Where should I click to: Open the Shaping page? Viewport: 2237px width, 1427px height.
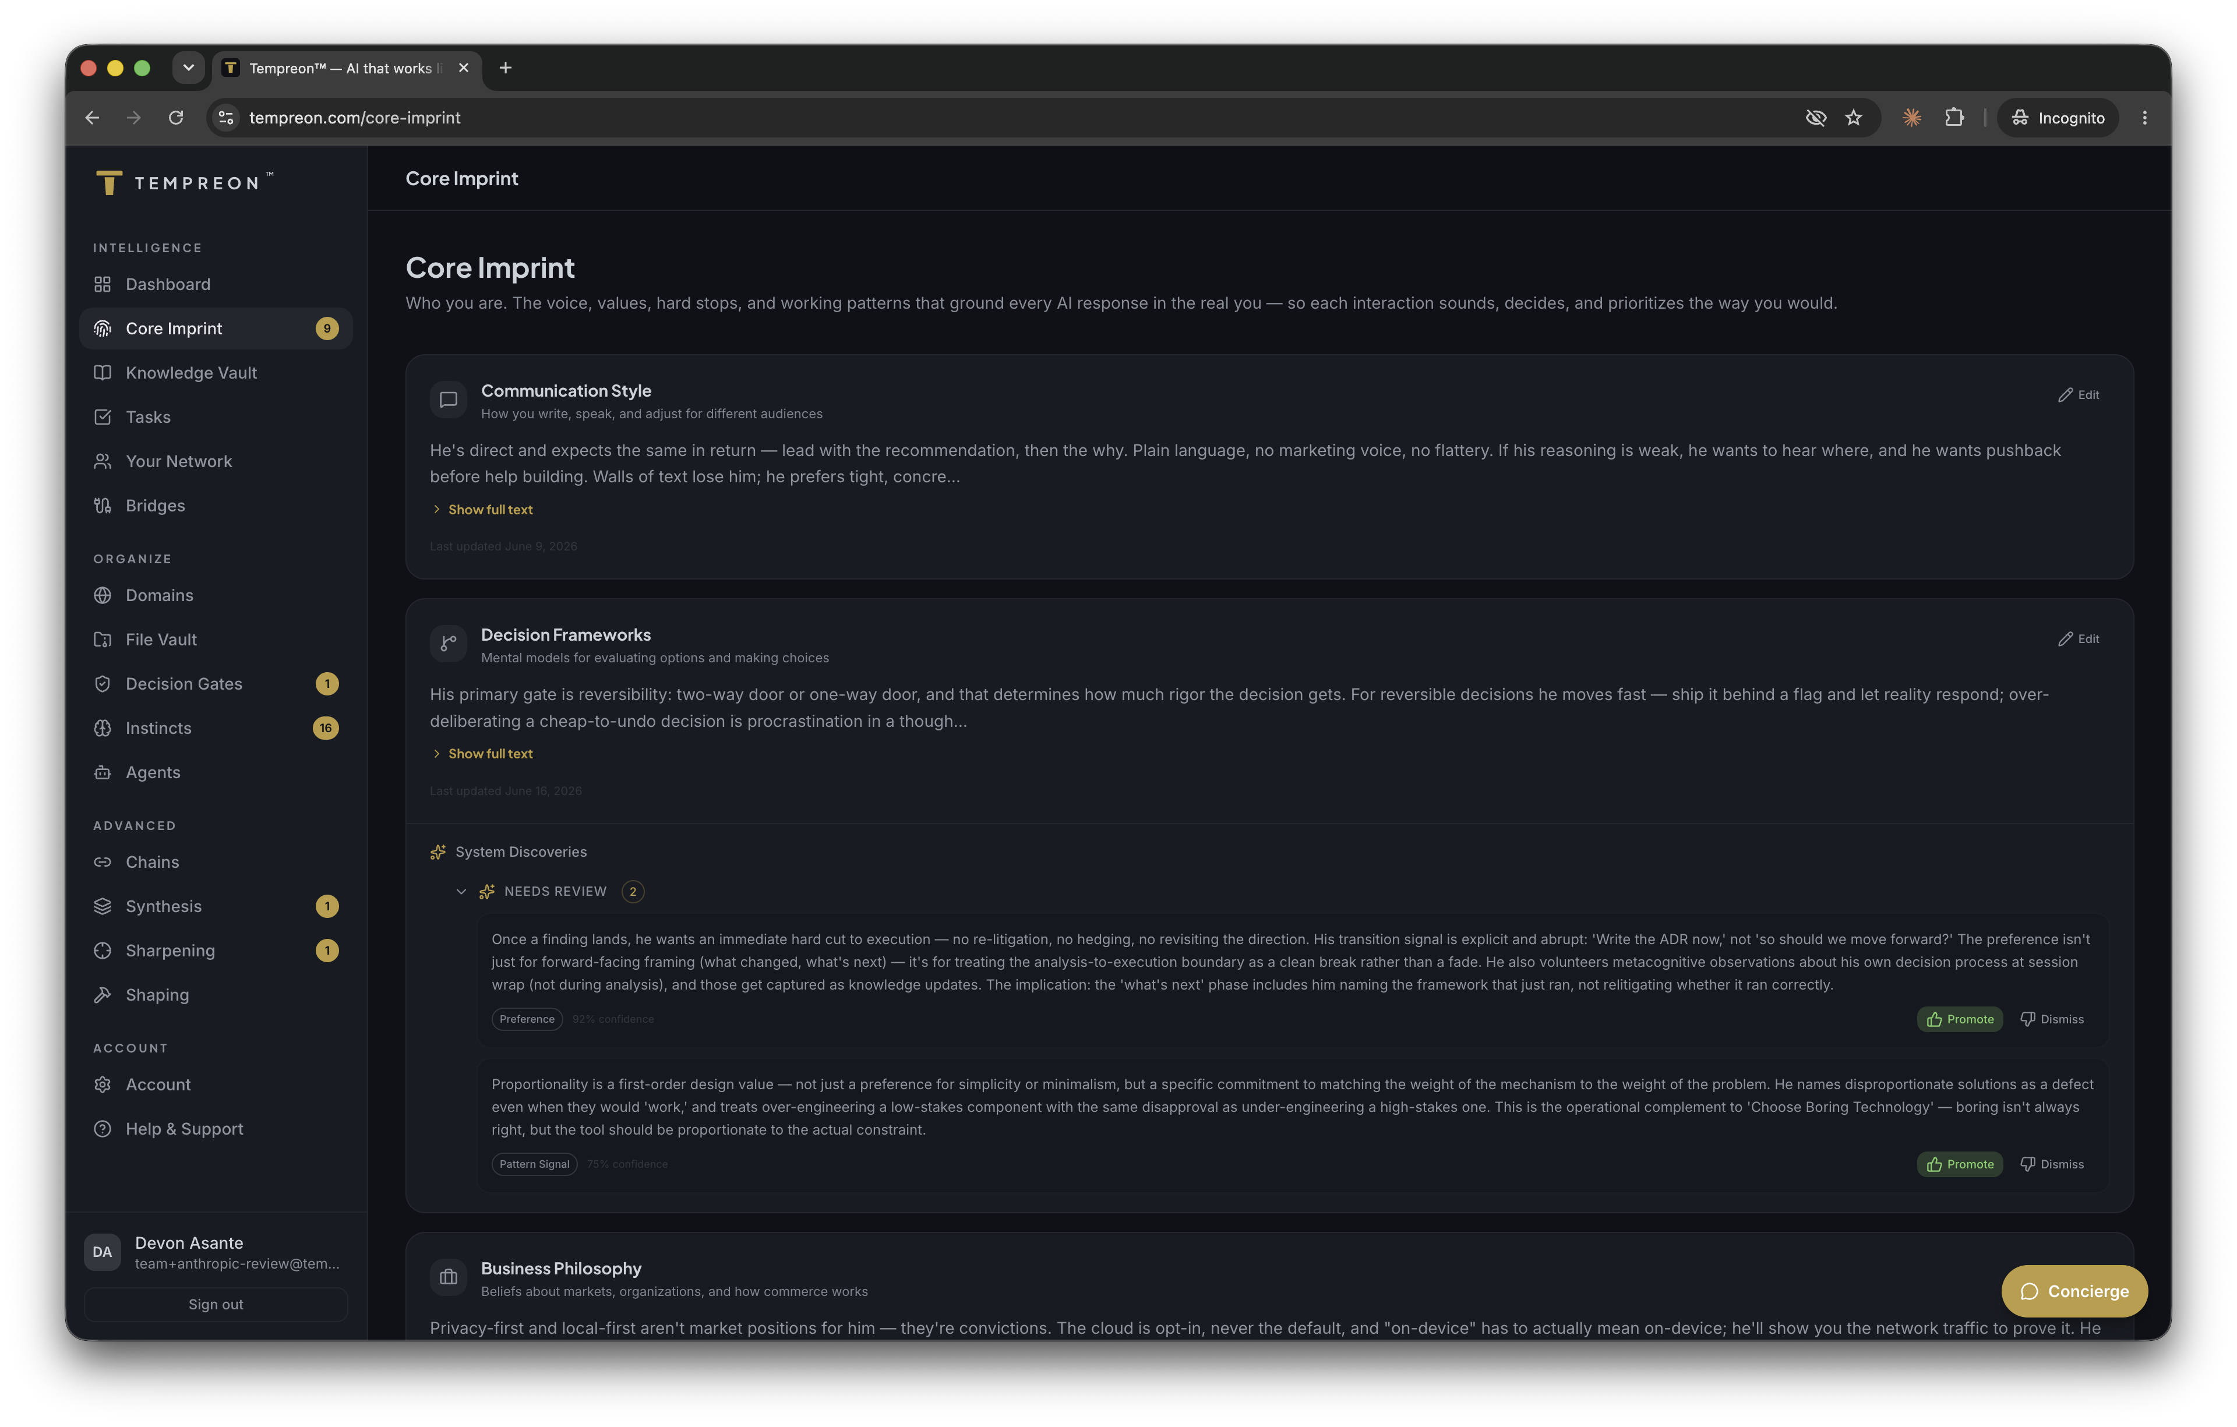pyautogui.click(x=216, y=995)
